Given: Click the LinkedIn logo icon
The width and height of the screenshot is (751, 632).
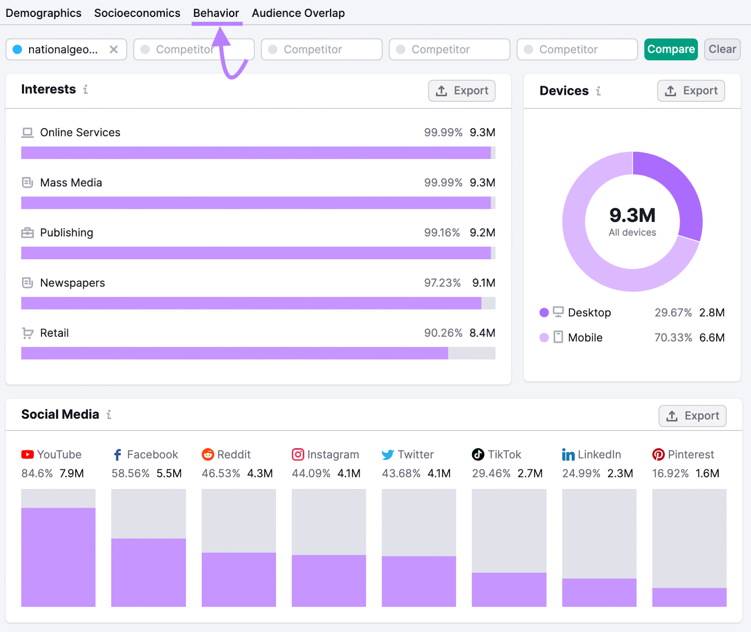Looking at the screenshot, I should pyautogui.click(x=568, y=454).
